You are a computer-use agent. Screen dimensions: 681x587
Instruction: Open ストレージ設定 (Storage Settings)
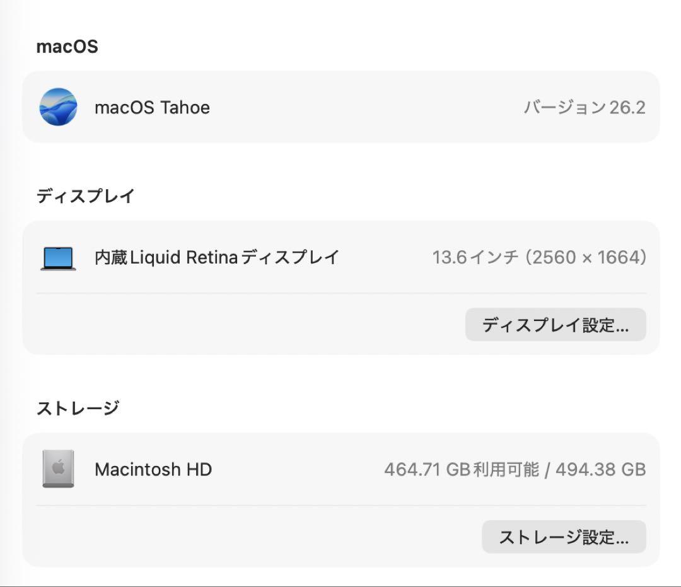564,537
